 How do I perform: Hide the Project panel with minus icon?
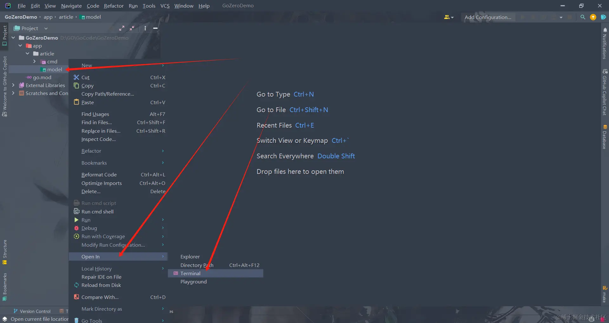[x=155, y=28]
